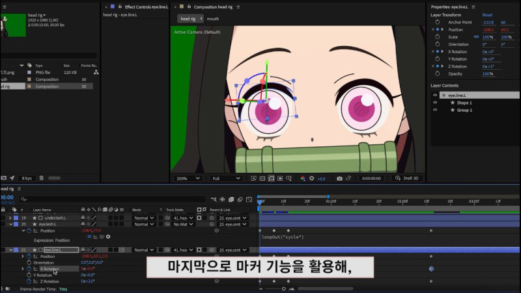Select the head rig composition tab

point(188,19)
